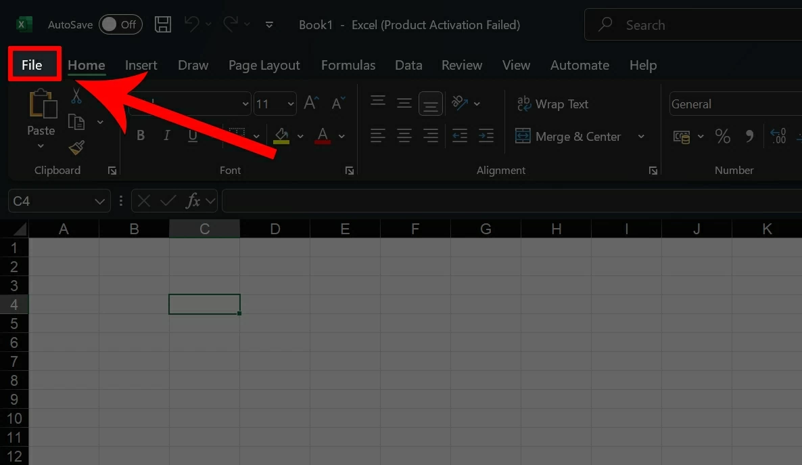Click the Comma Style icon
The image size is (802, 465).
pos(749,136)
